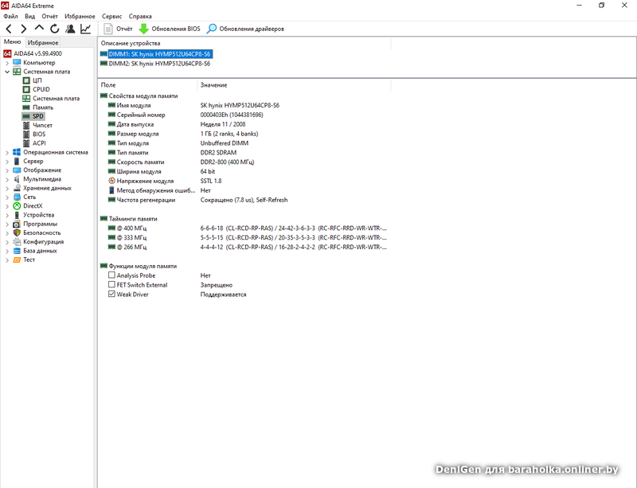The height and width of the screenshot is (488, 637).
Task: Click the Отчёт toolbar button
Action: click(118, 29)
